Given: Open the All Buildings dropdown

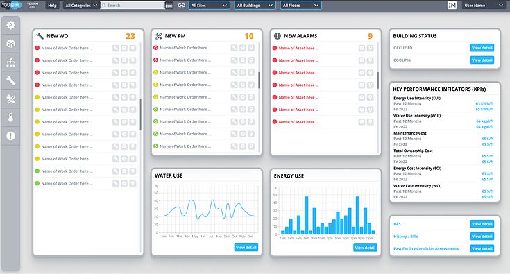Looking at the screenshot, I should 255,5.
